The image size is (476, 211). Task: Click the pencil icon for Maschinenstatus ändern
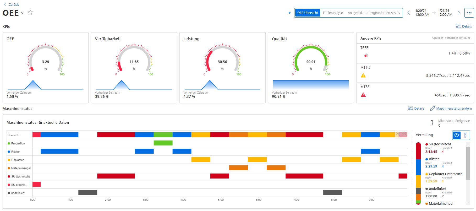pyautogui.click(x=433, y=108)
